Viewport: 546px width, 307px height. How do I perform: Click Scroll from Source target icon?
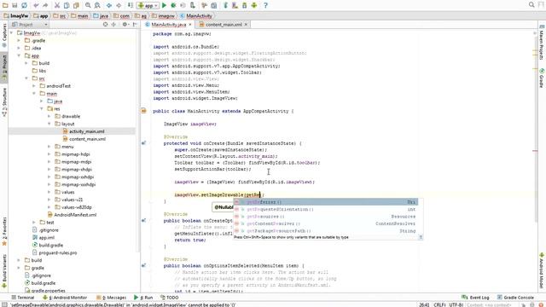click(106, 25)
